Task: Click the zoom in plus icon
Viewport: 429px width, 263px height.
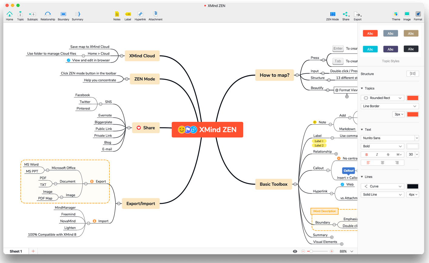Action: pos(332,251)
